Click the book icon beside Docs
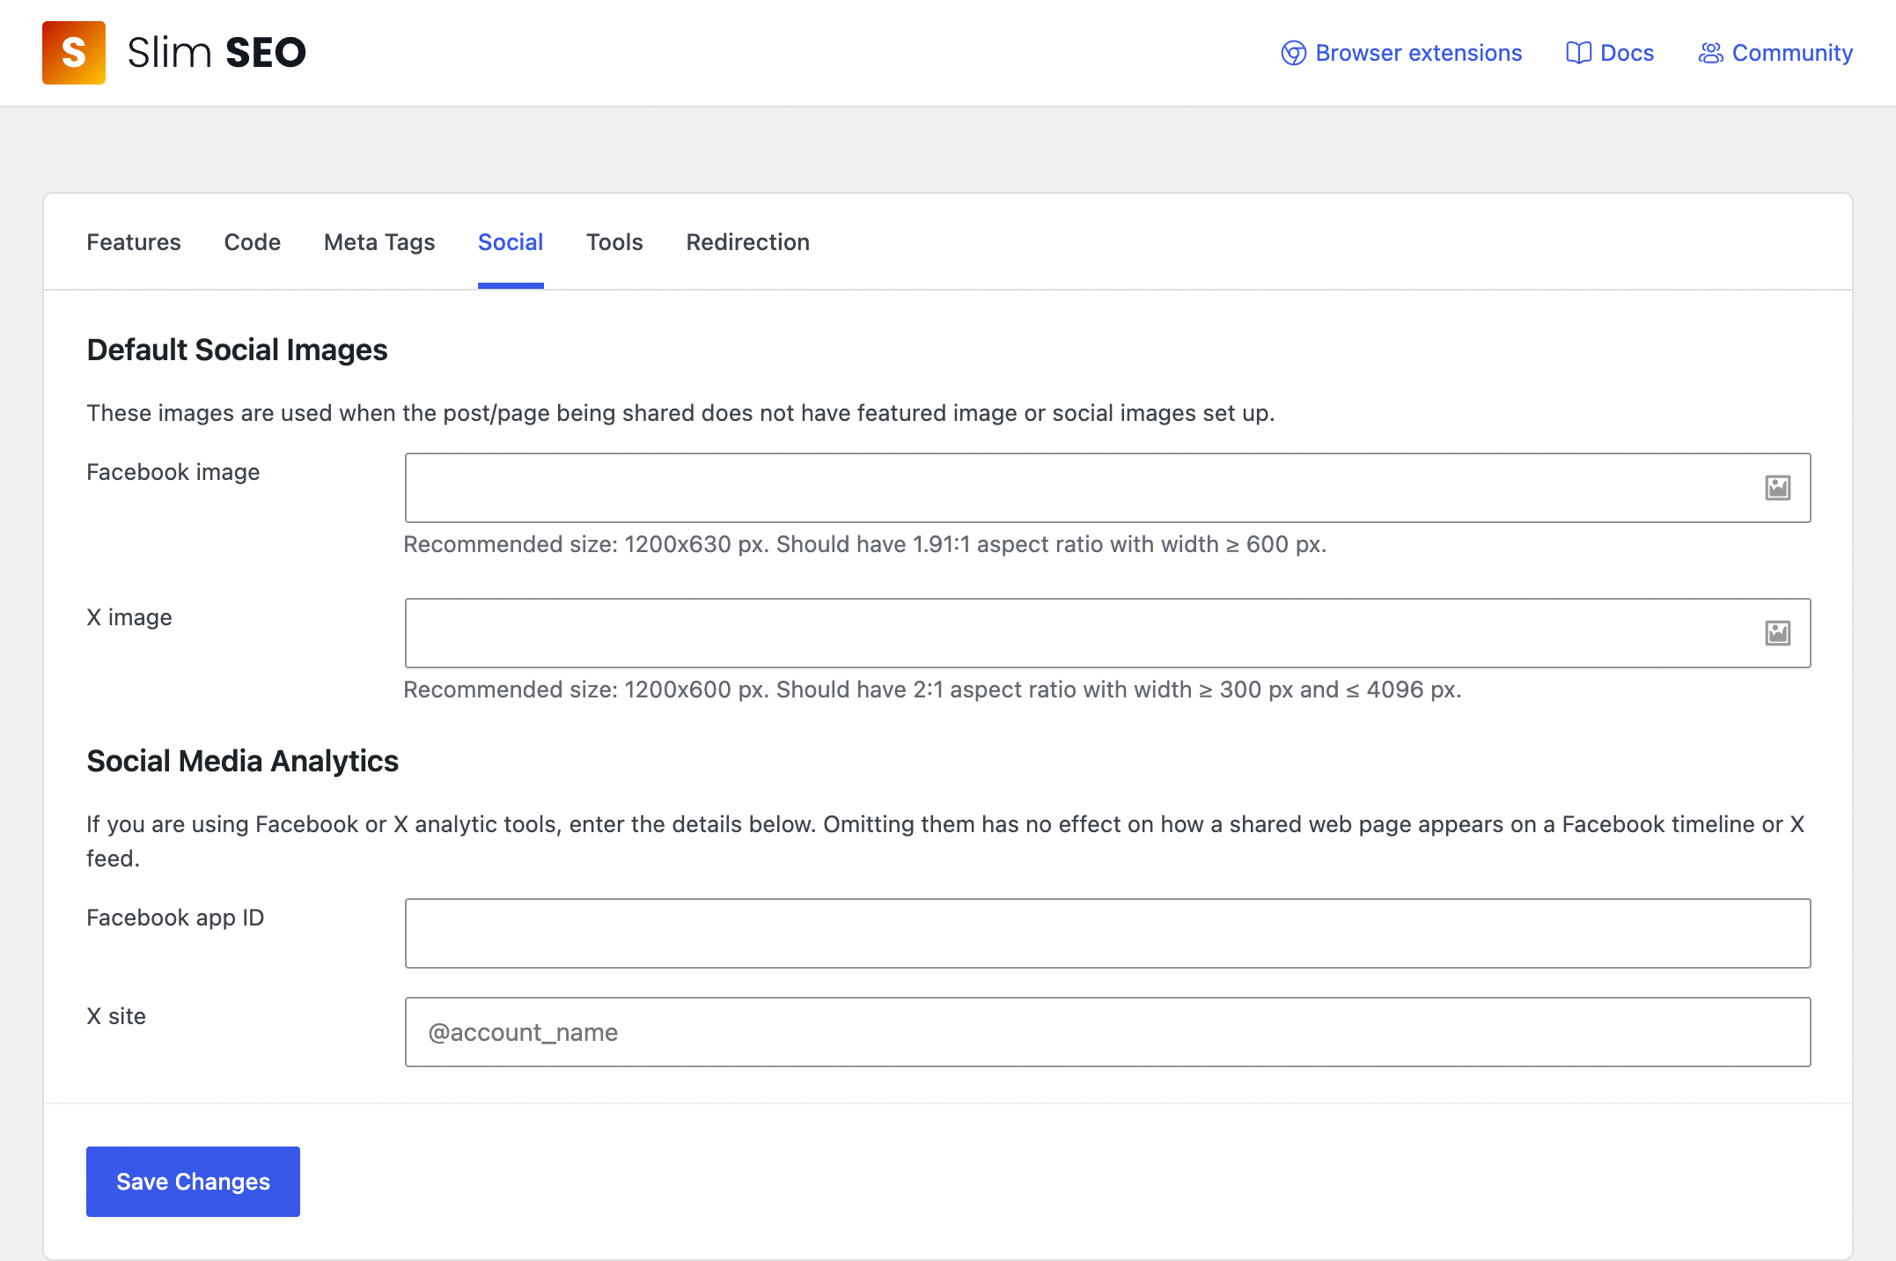The image size is (1896, 1261). (x=1578, y=53)
